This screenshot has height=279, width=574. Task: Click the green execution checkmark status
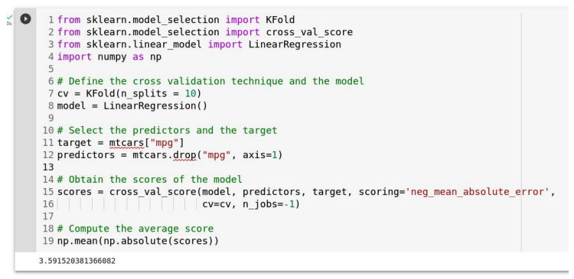coord(9,17)
